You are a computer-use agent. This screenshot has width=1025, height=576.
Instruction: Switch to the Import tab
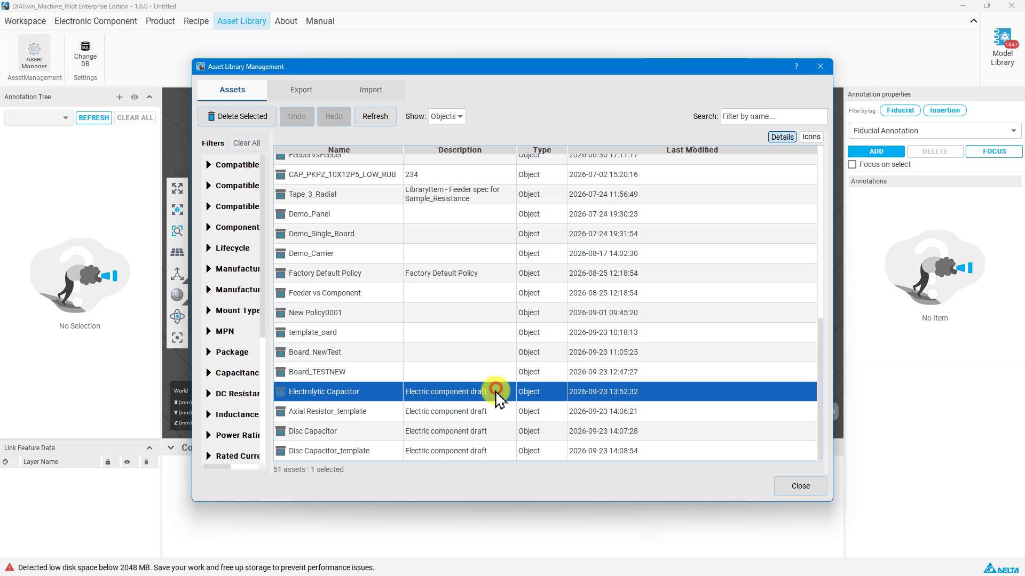pyautogui.click(x=370, y=90)
